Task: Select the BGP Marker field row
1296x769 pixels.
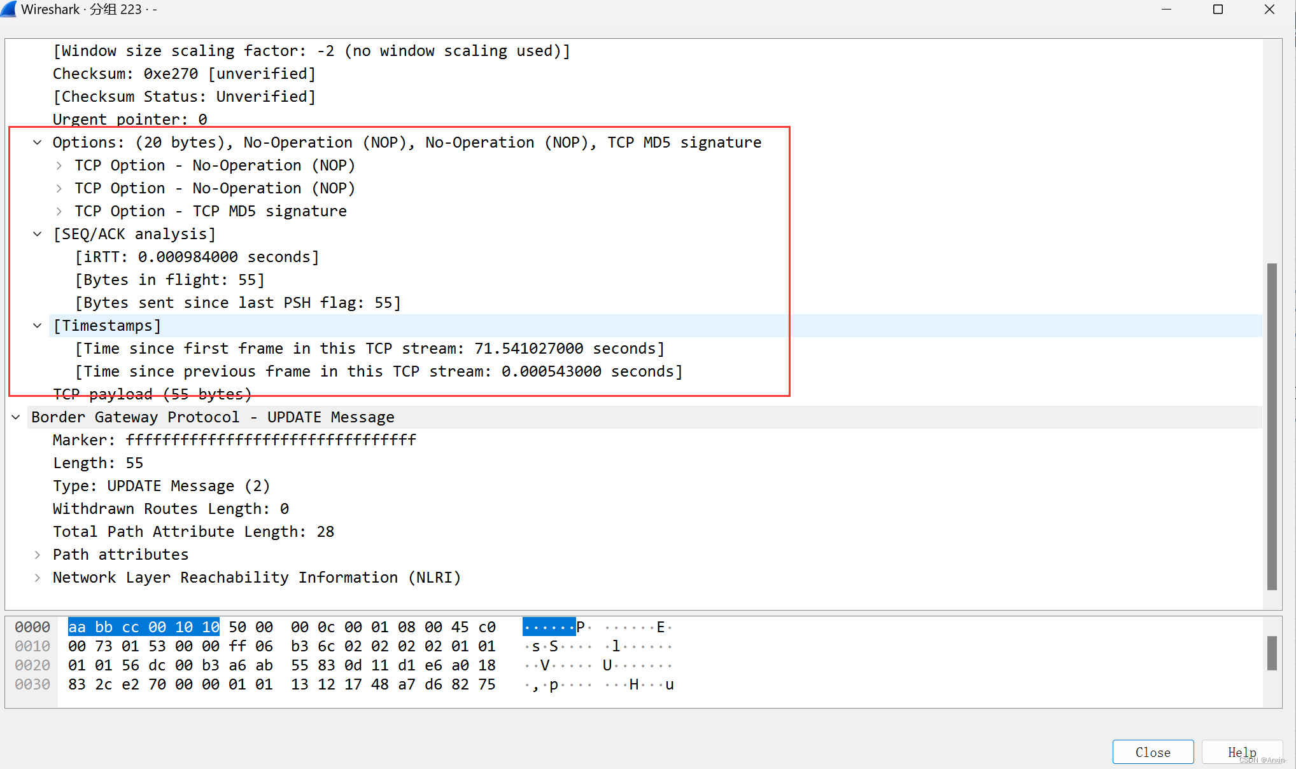Action: pyautogui.click(x=234, y=440)
